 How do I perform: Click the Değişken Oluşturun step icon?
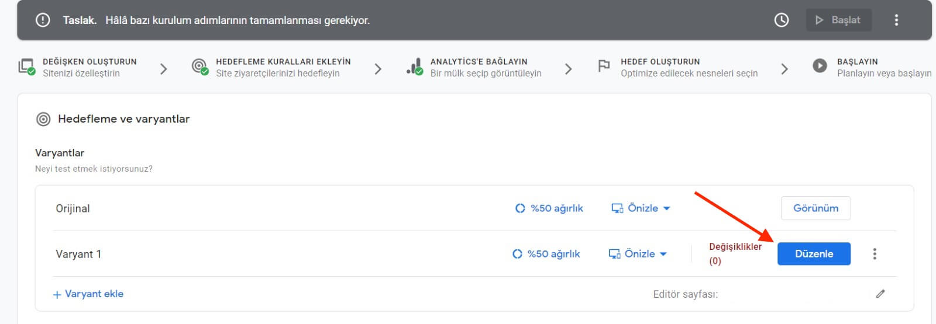coord(27,67)
